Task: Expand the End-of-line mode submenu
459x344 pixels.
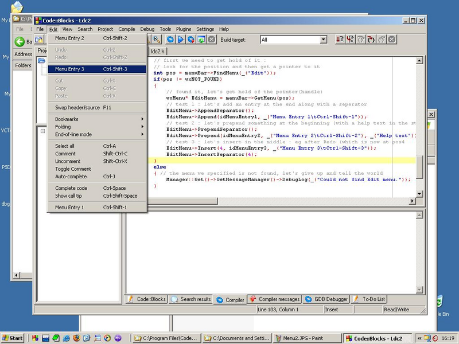Action: 97,134
